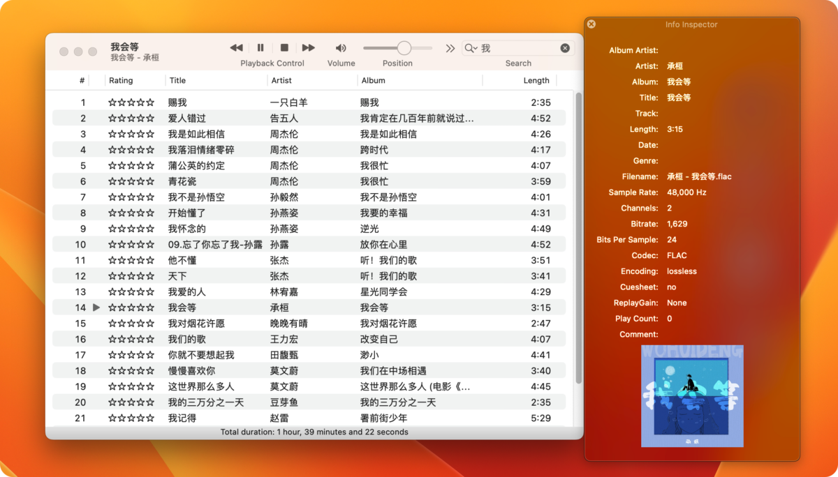Click the playlist vertical scrollbar
Image resolution: width=838 pixels, height=477 pixels.
578,237
